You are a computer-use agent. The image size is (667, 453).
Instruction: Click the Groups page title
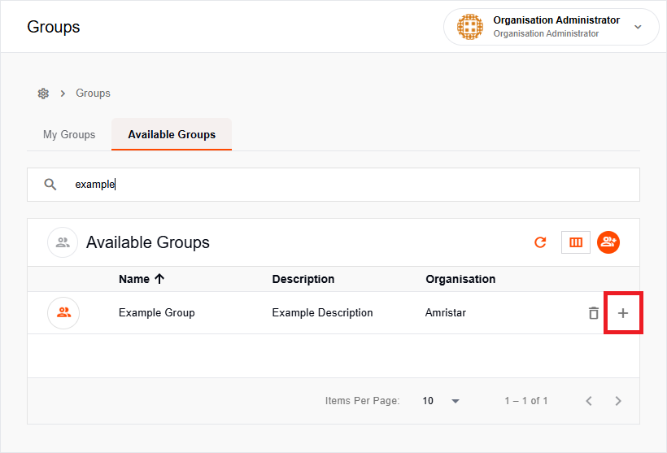pos(53,27)
